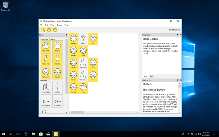This screenshot has width=219, height=137.
Task: Select the TO MIDI pipe in Pipes panel
Action: click(x=57, y=47)
